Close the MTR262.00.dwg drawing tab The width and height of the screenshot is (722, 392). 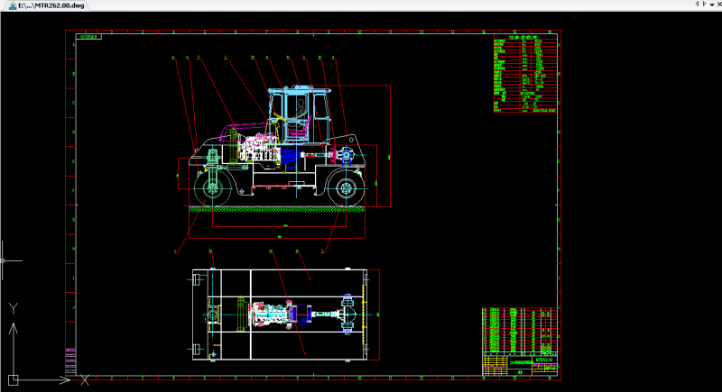[717, 5]
